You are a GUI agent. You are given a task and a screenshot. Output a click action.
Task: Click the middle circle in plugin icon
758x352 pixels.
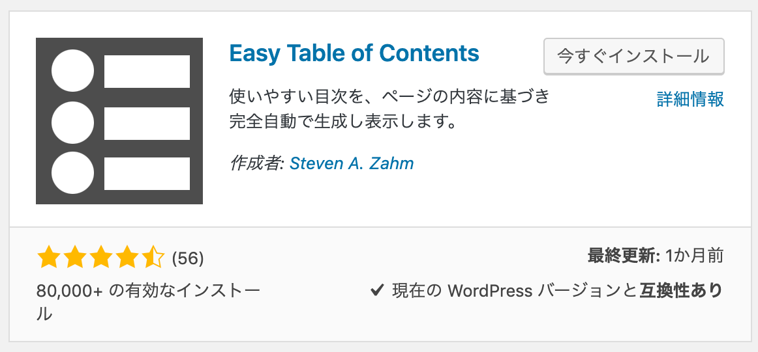(72, 122)
